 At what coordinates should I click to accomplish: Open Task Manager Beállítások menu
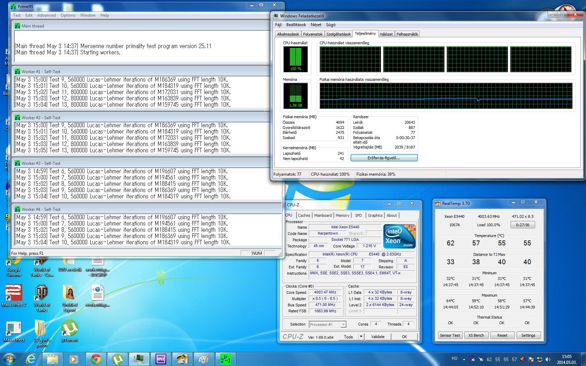[296, 25]
